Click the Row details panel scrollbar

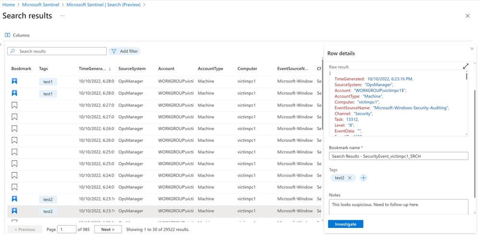(475, 144)
